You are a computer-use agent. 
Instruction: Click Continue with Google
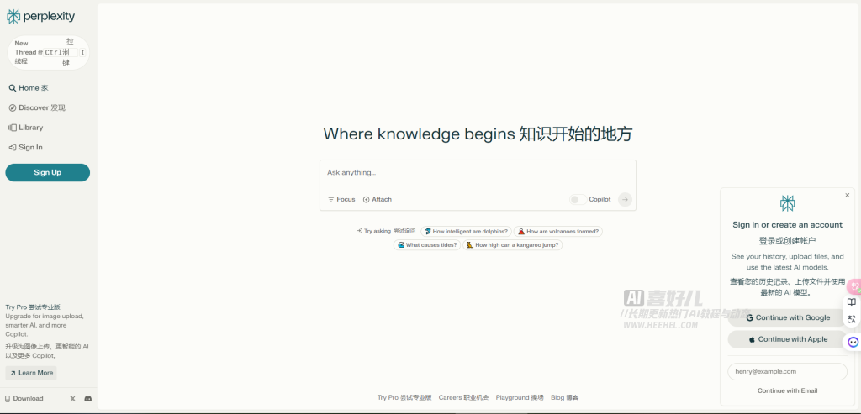(788, 317)
